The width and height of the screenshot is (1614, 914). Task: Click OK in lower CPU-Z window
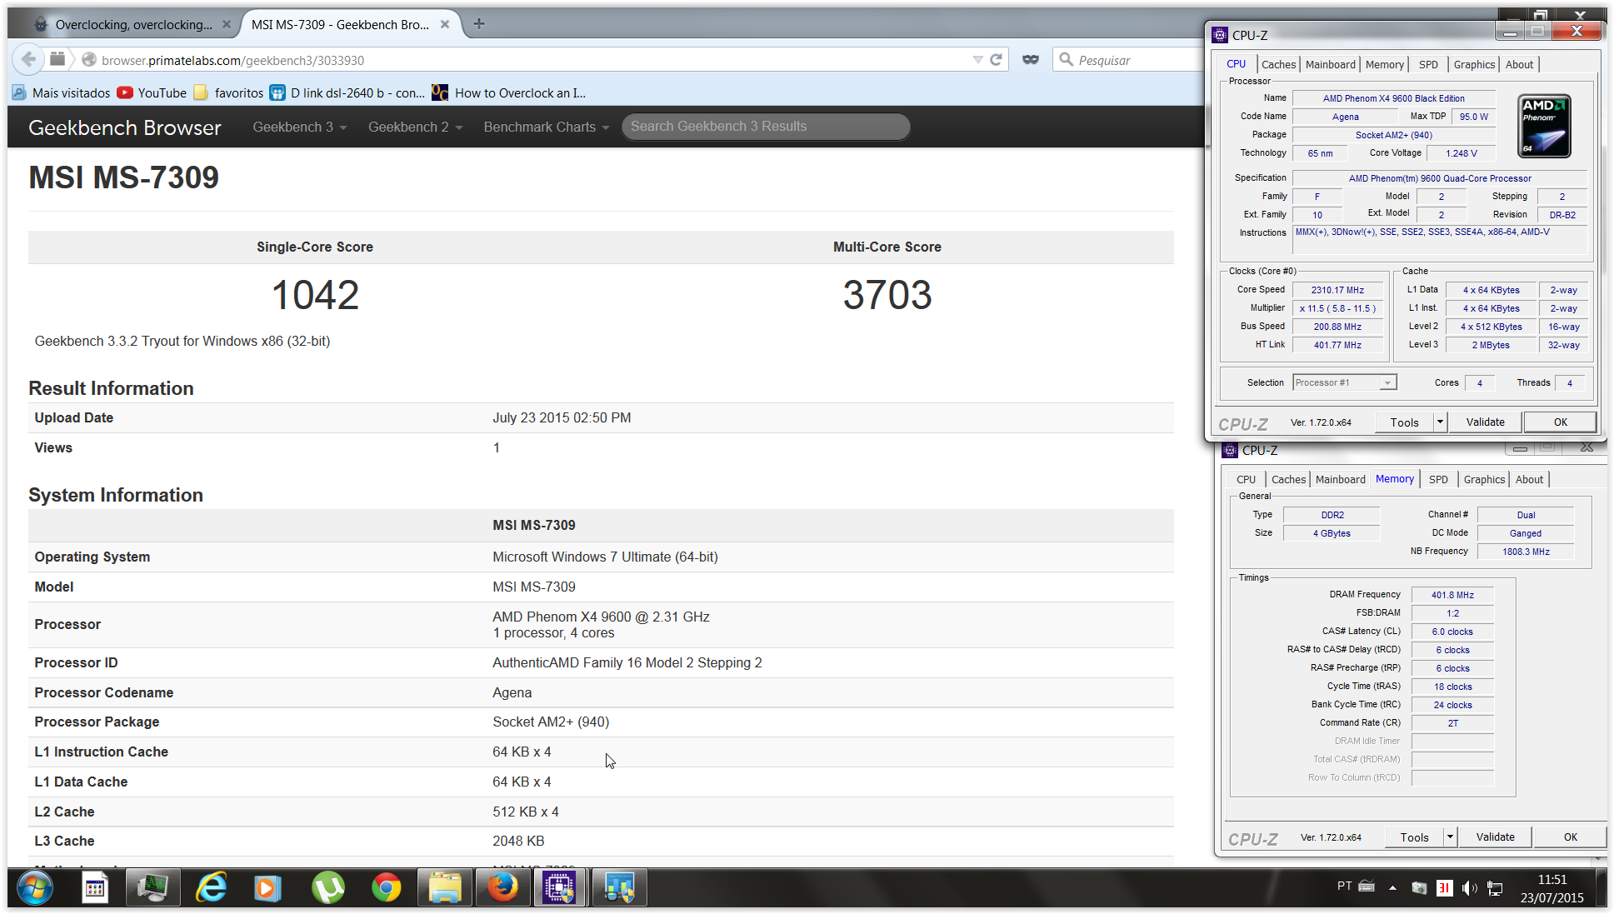[1570, 837]
